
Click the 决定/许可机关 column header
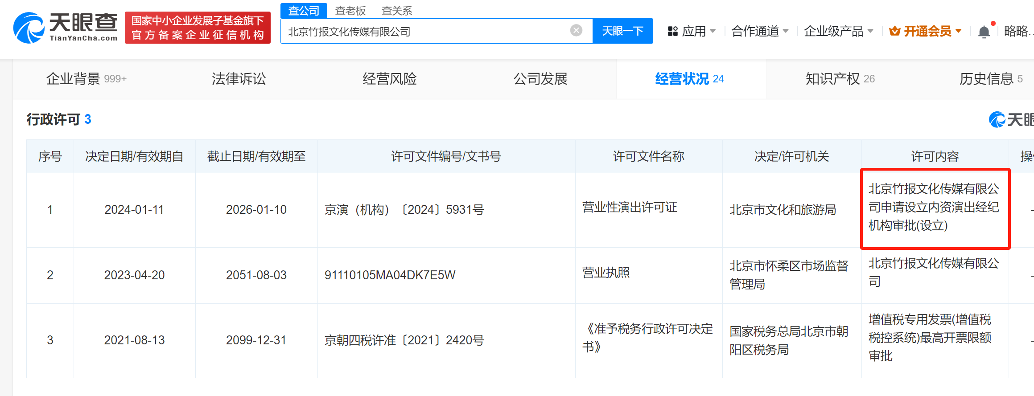(x=792, y=156)
